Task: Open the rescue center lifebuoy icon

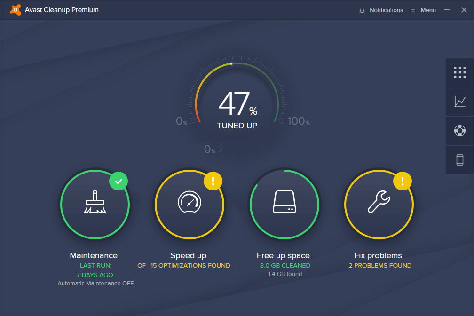Action: tap(460, 131)
